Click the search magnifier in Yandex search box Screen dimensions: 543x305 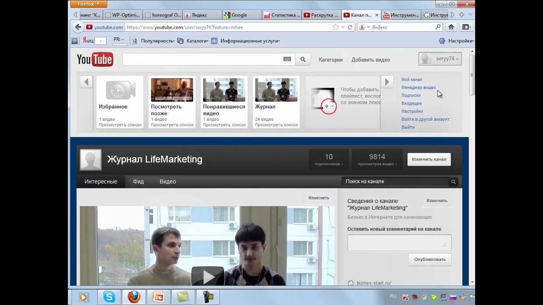pyautogui.click(x=438, y=27)
